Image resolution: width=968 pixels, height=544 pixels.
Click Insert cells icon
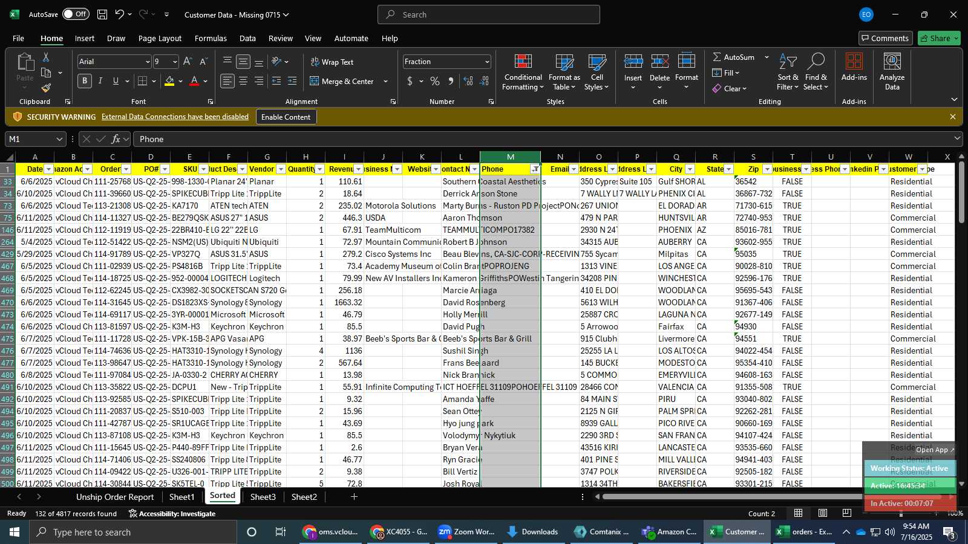click(x=633, y=62)
